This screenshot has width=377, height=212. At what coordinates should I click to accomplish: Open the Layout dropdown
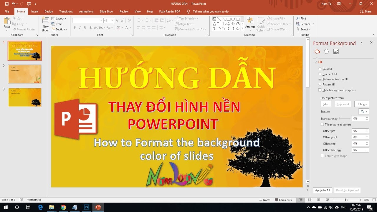pos(59,19)
